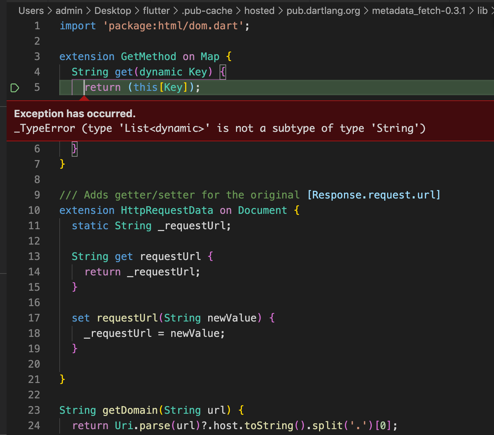Click the red error arrow under line 5
The image size is (494, 435).
pyautogui.click(x=84, y=98)
